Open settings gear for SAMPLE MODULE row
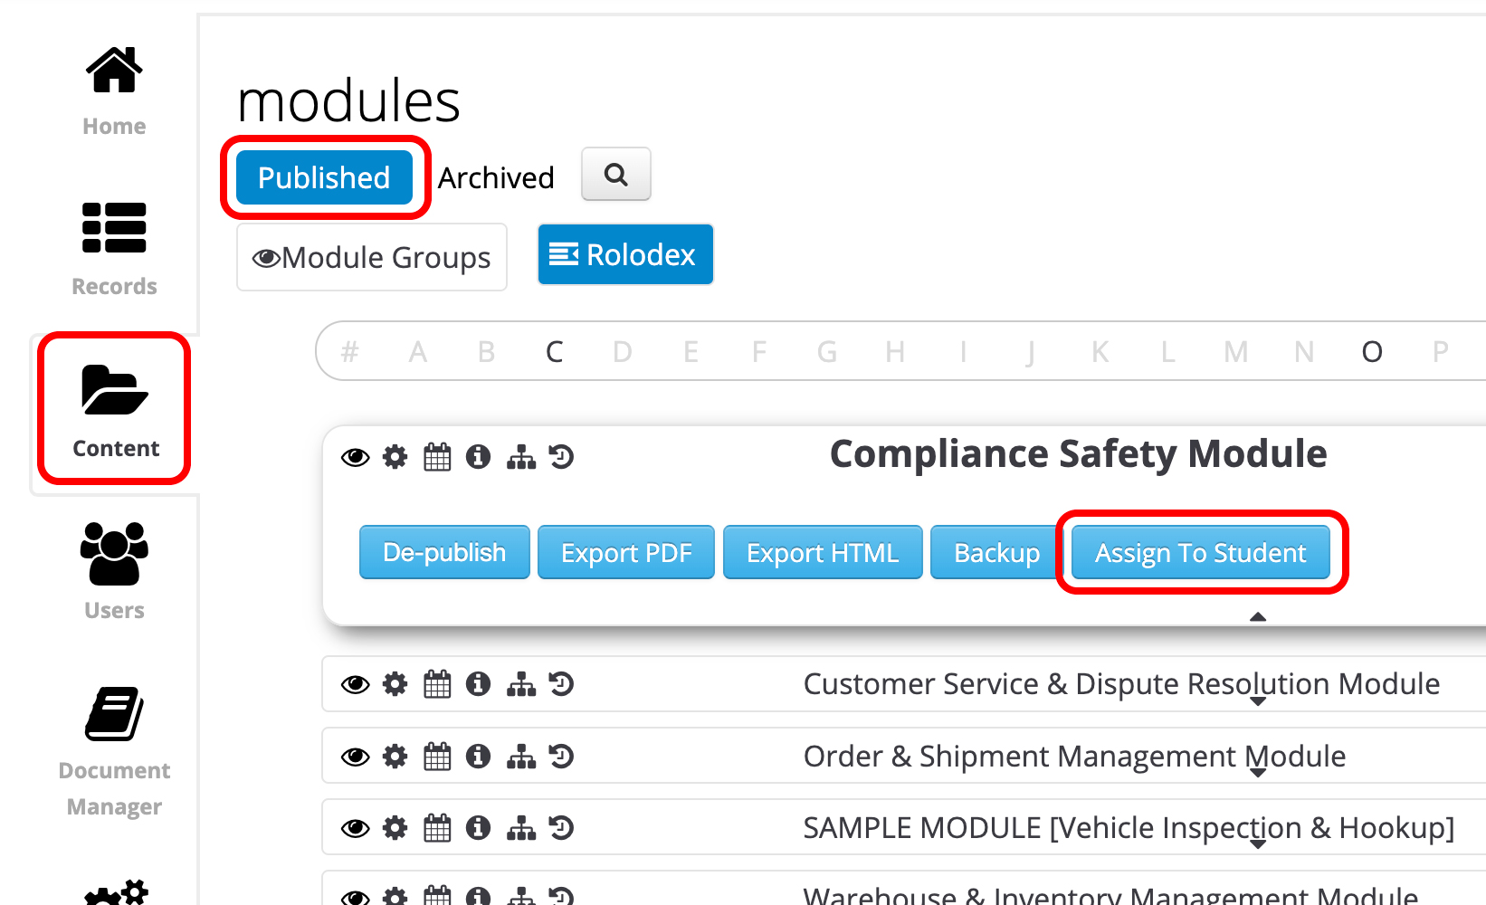 pyautogui.click(x=395, y=827)
